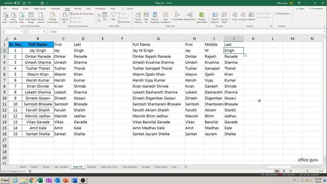This screenshot has height=184, width=327.
Task: Run Flash Fill from the ribbon
Action: 146,17
